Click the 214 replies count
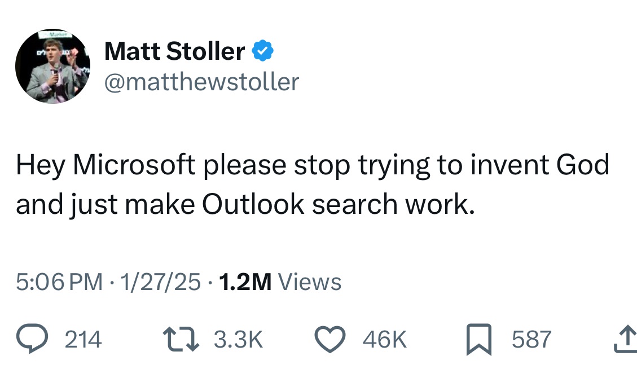Screen dimensions: 637x391 [x=84, y=339]
